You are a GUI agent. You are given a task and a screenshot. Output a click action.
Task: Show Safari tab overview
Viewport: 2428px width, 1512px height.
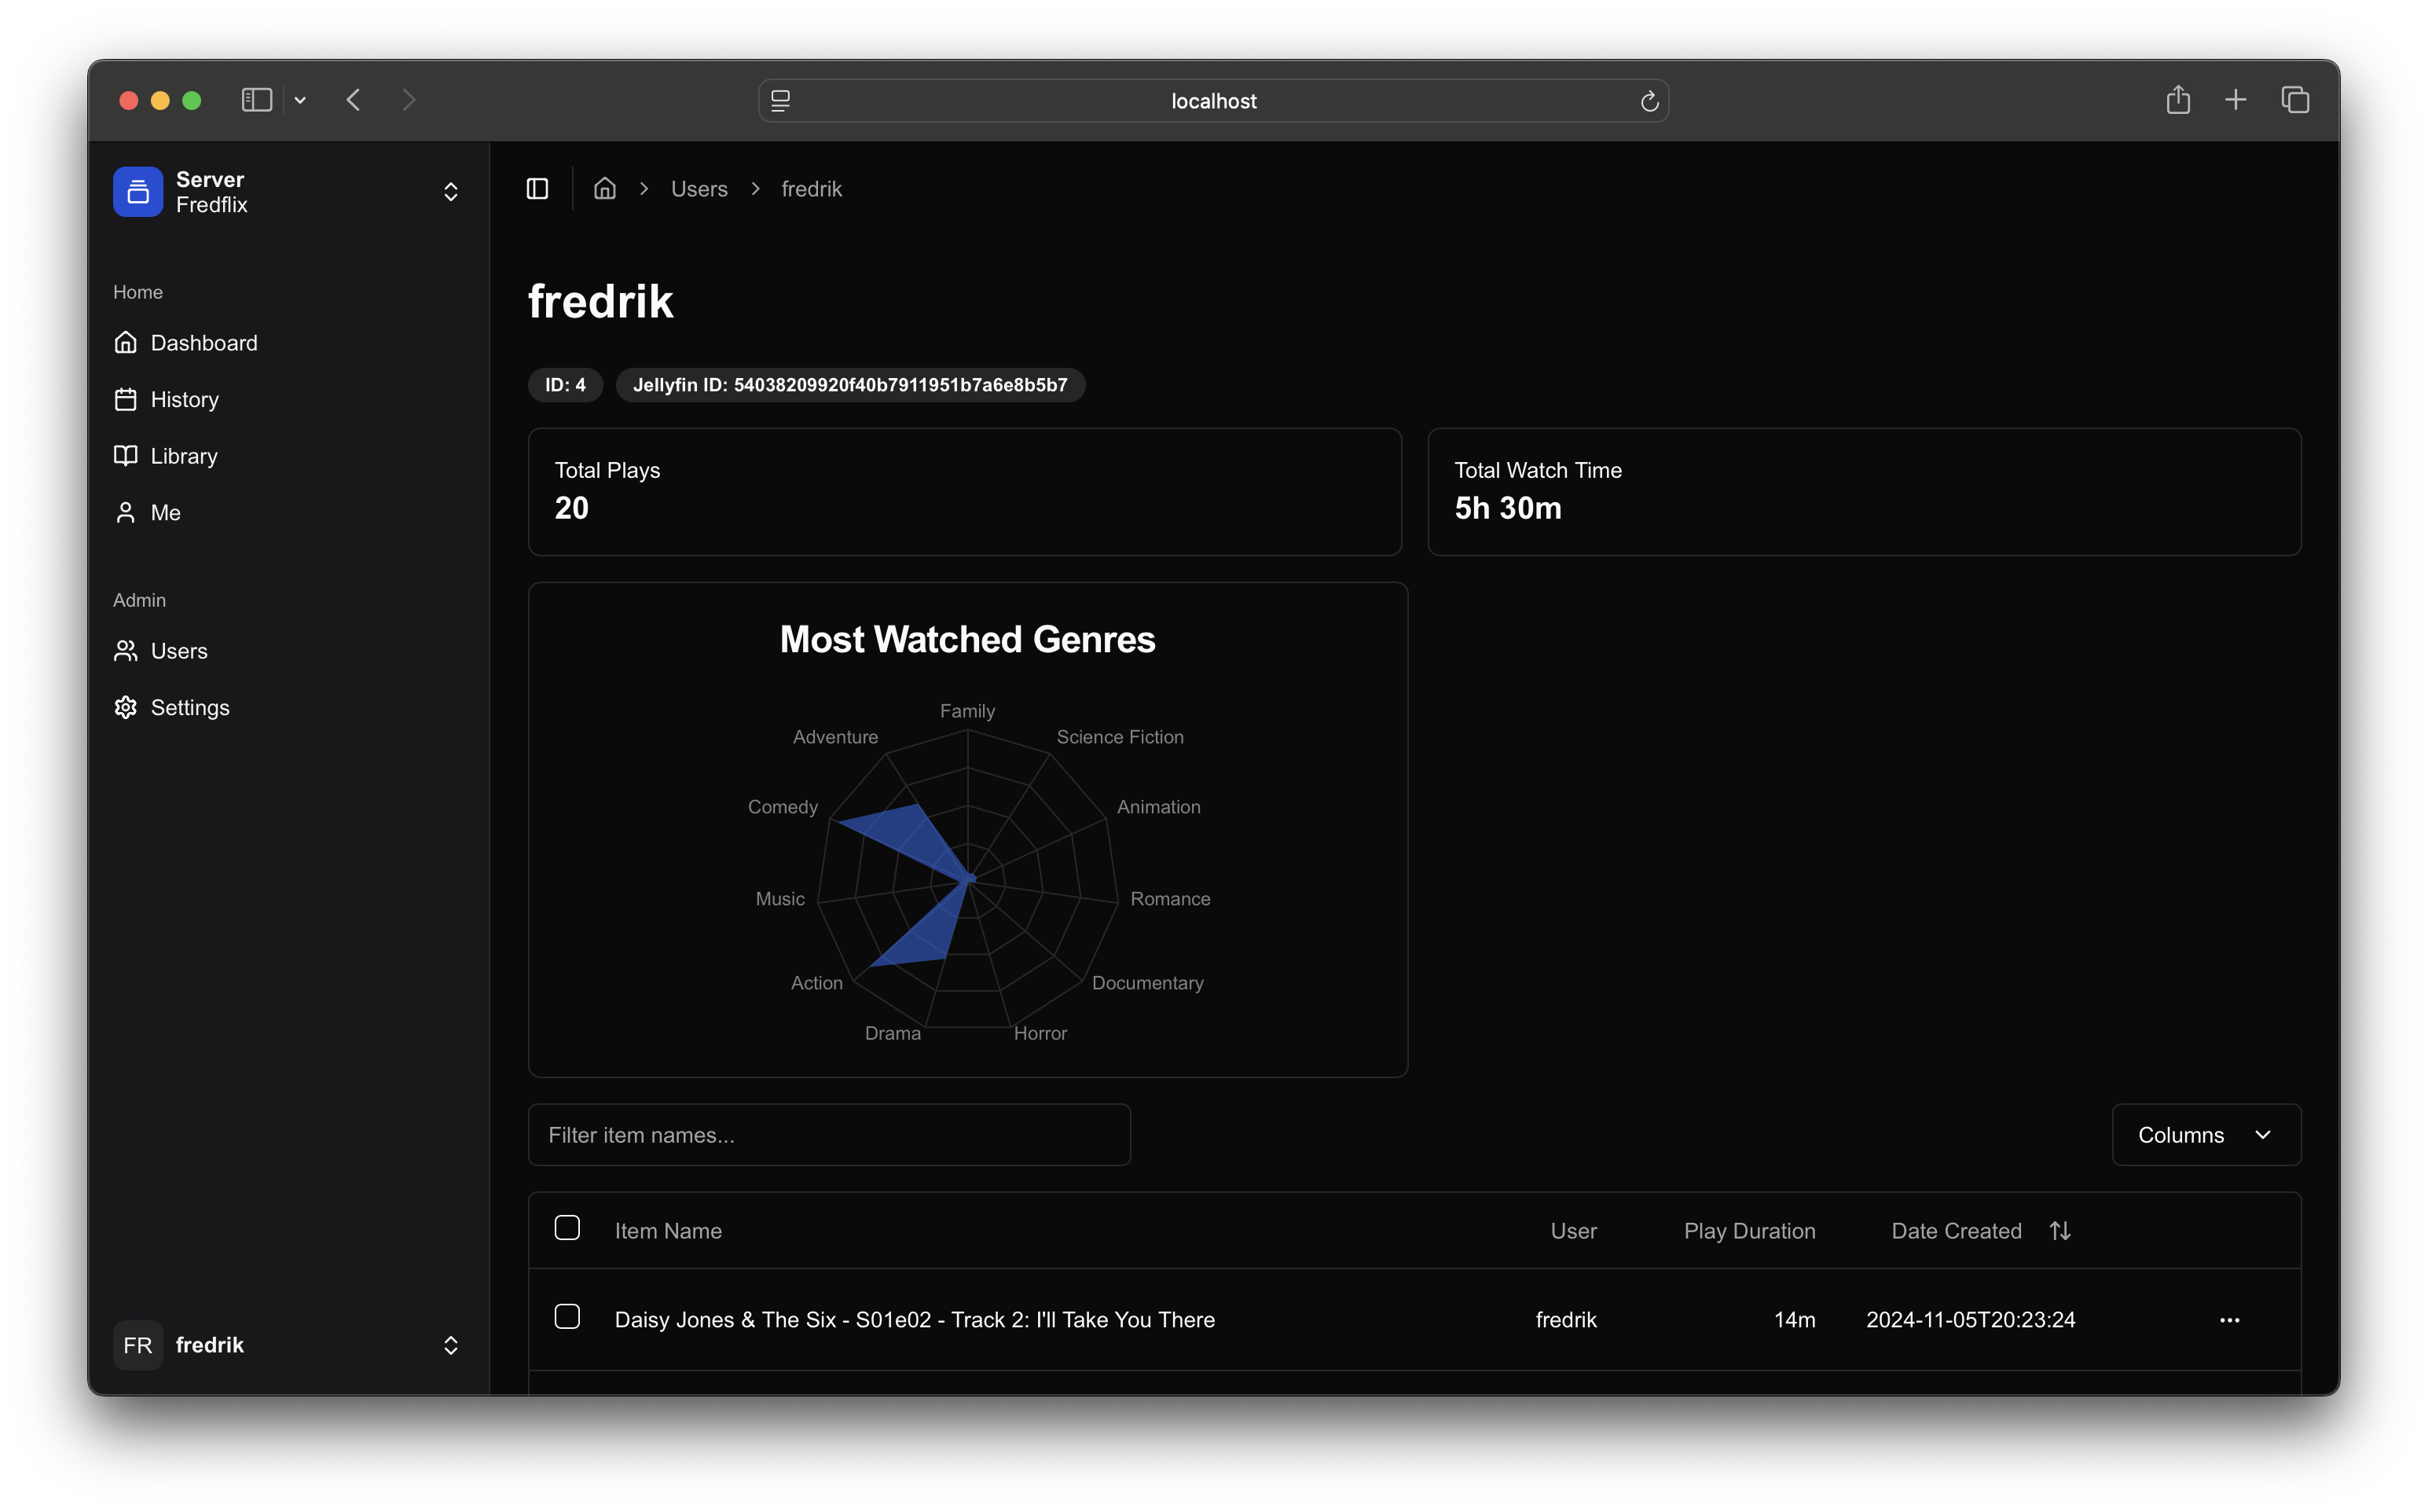coord(2295,100)
